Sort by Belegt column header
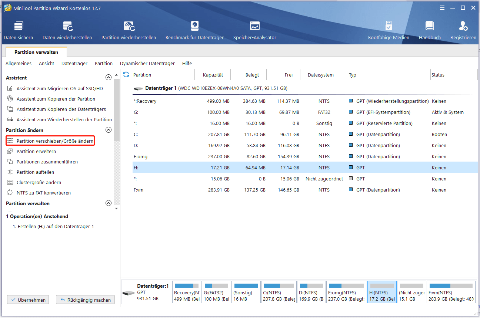This screenshot has width=480, height=318. tap(249, 75)
